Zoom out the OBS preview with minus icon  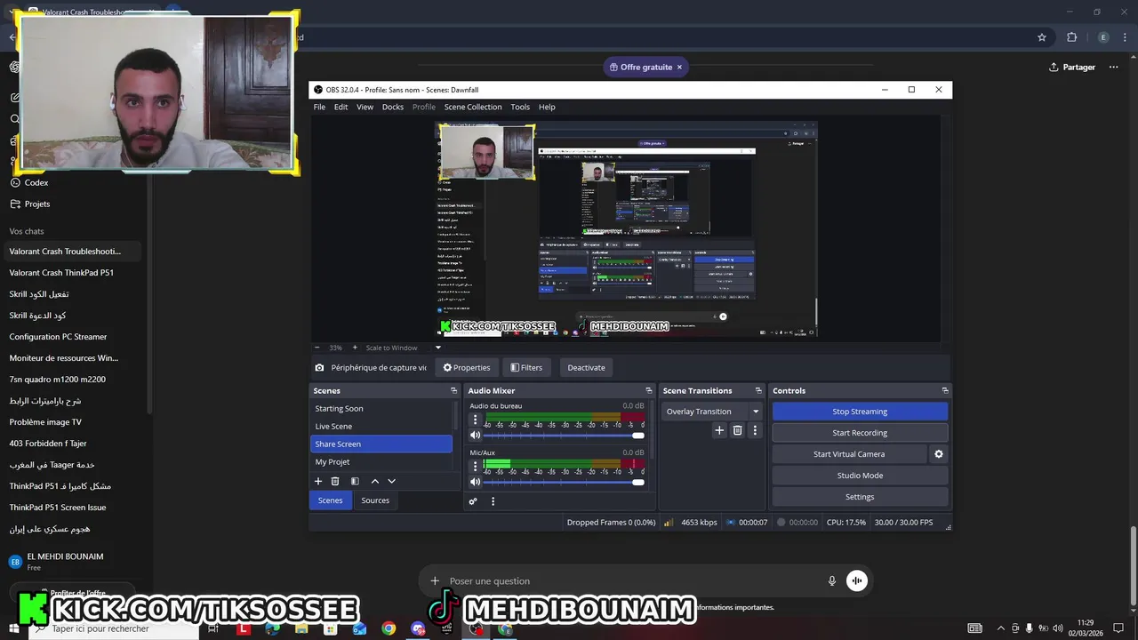click(317, 348)
